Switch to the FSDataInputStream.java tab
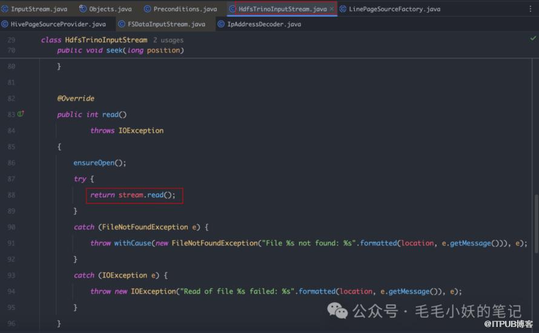The width and height of the screenshot is (539, 333). point(166,24)
